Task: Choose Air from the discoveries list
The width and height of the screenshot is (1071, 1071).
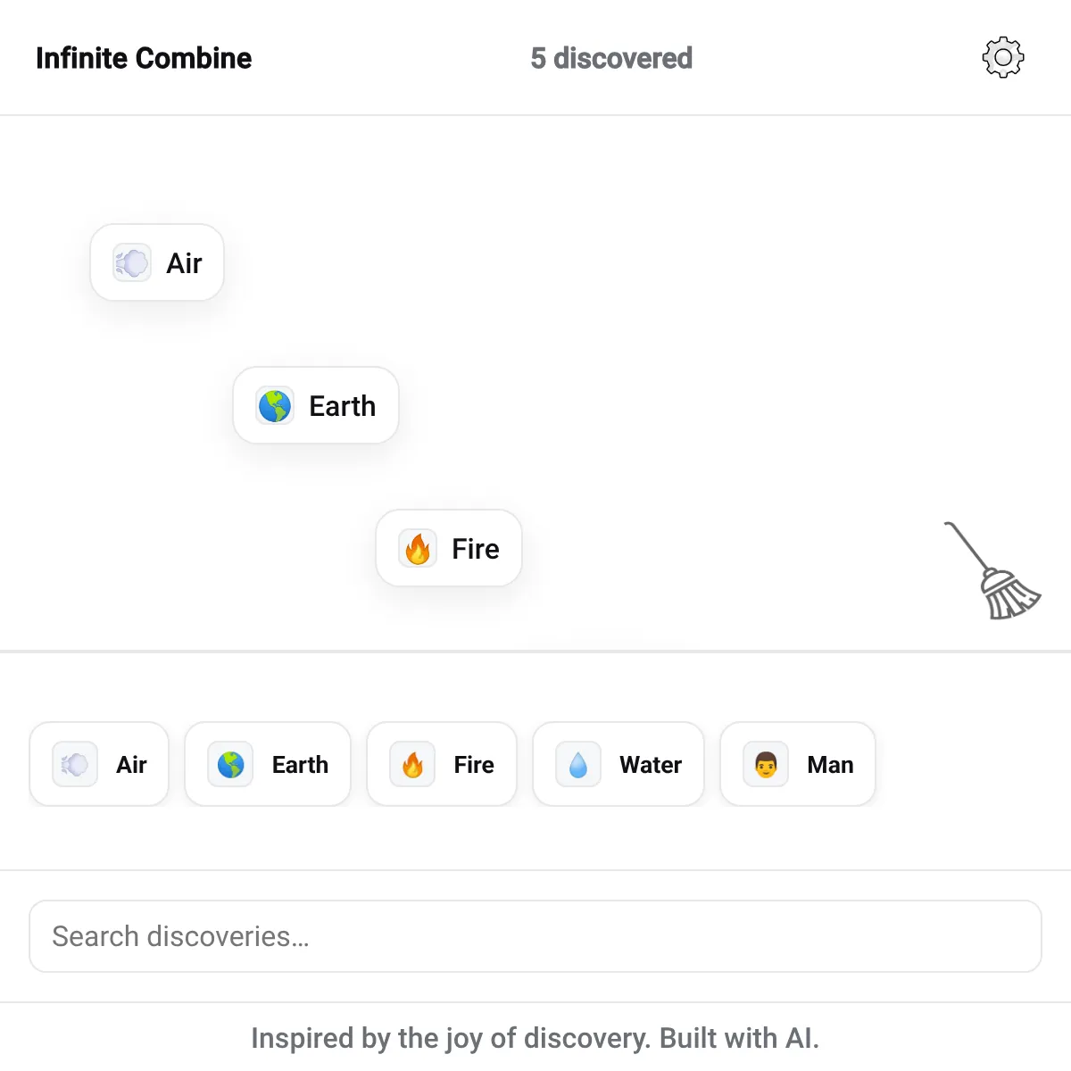Action: tap(99, 764)
